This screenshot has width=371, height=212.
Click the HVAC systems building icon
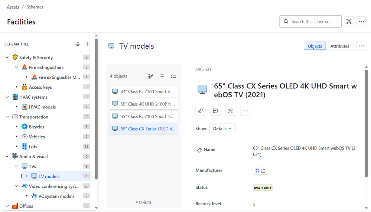15,97
